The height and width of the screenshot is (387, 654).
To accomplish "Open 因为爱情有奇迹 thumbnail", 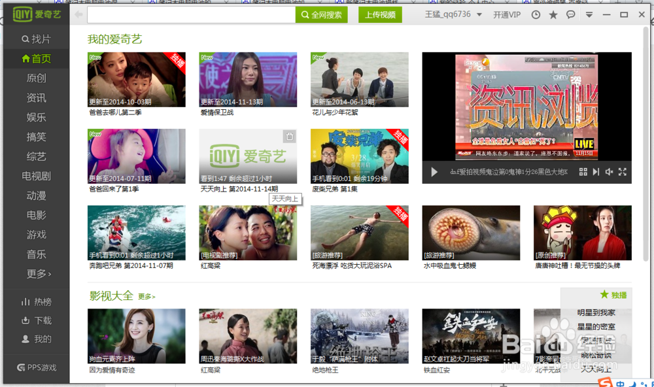I will (137, 336).
